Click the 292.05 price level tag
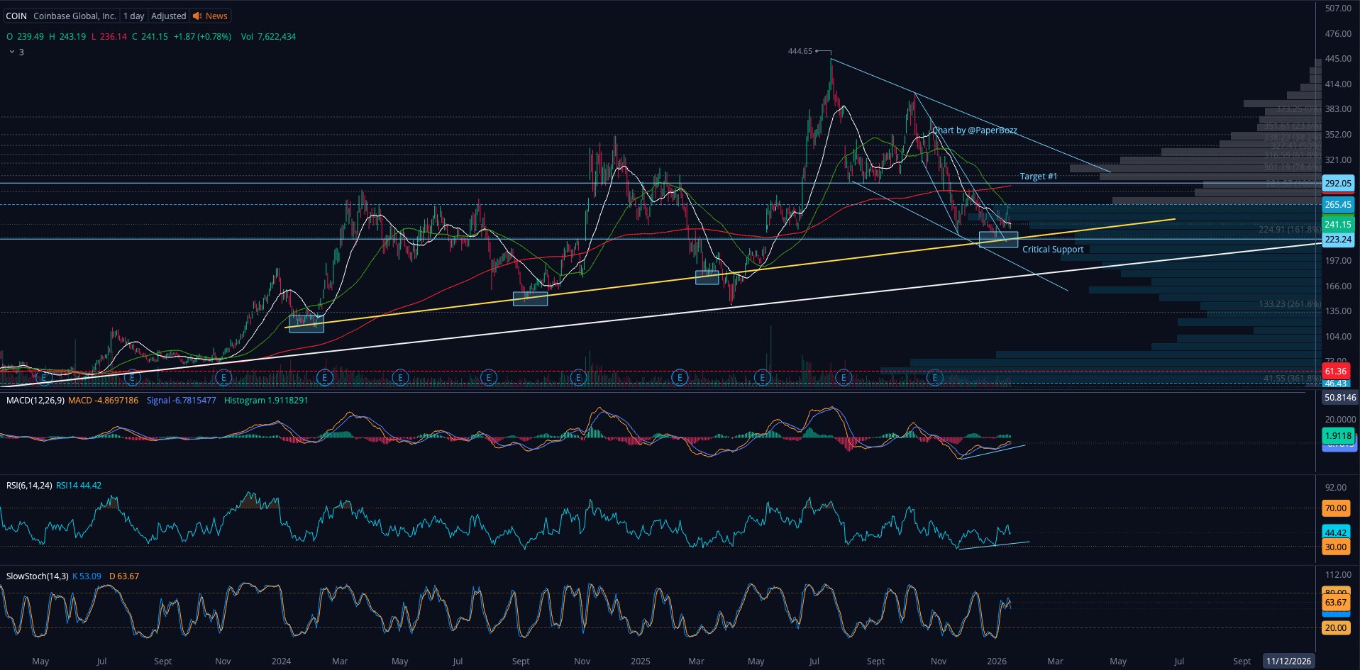The width and height of the screenshot is (1360, 670). 1337,183
